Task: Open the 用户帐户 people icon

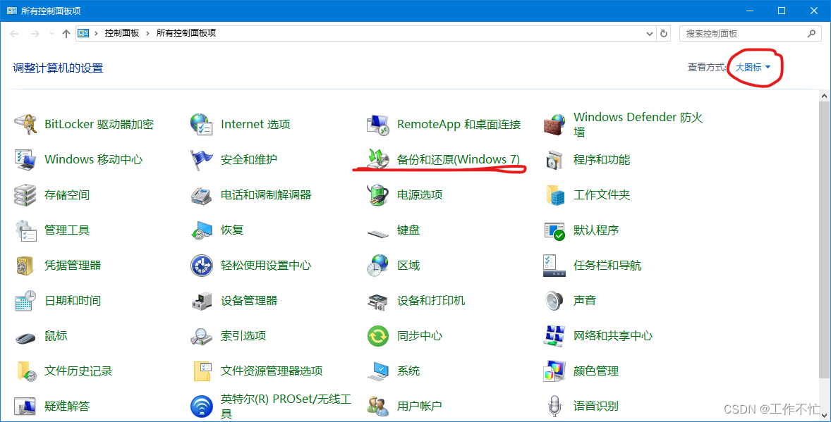Action: (378, 406)
